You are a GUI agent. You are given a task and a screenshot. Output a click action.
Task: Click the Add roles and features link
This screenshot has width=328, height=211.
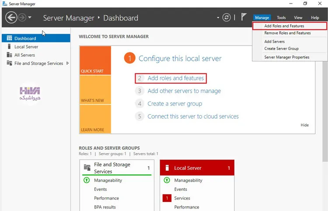[x=175, y=78]
